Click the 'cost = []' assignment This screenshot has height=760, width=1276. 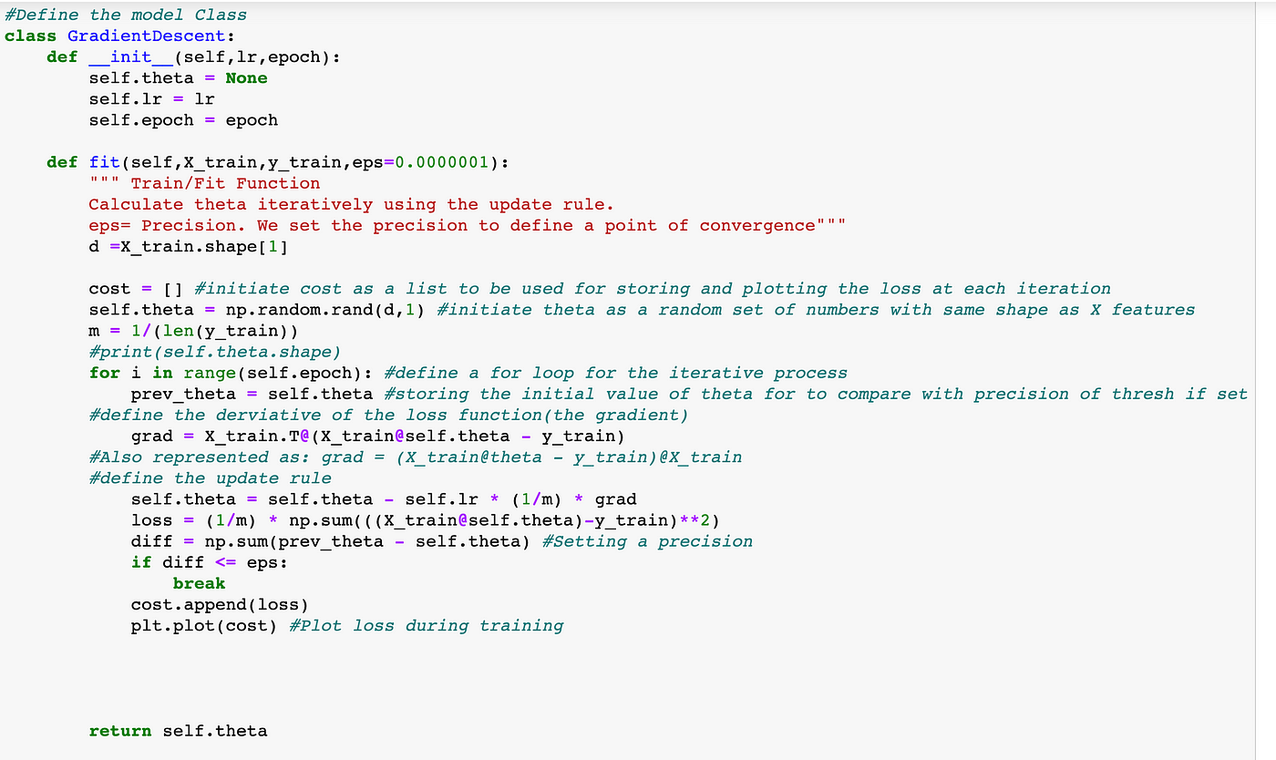pos(137,288)
